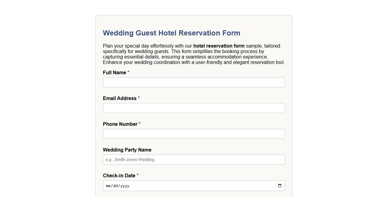Click the Check-in Date input field
388x197 pixels.
click(182, 185)
